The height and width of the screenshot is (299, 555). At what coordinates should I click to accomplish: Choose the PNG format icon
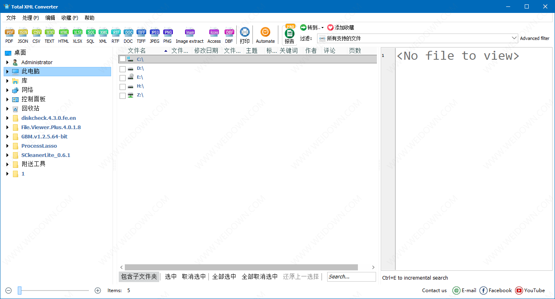coord(168,33)
